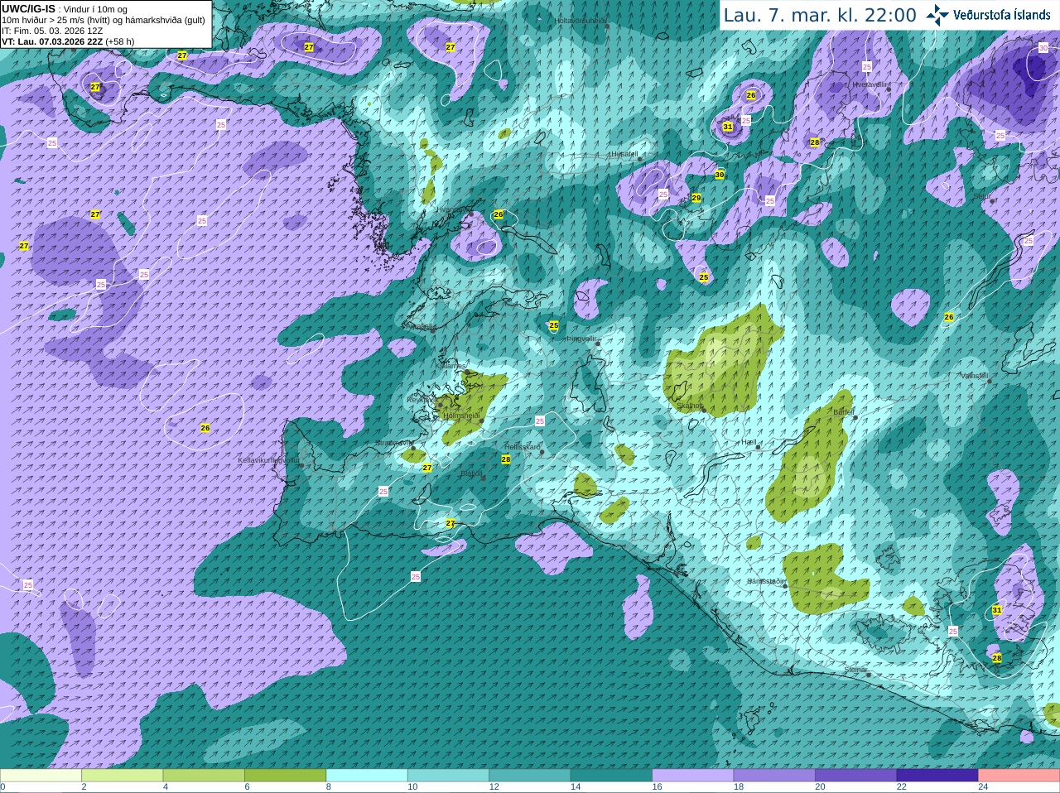Click the Hvanneyri station label

(x=452, y=210)
